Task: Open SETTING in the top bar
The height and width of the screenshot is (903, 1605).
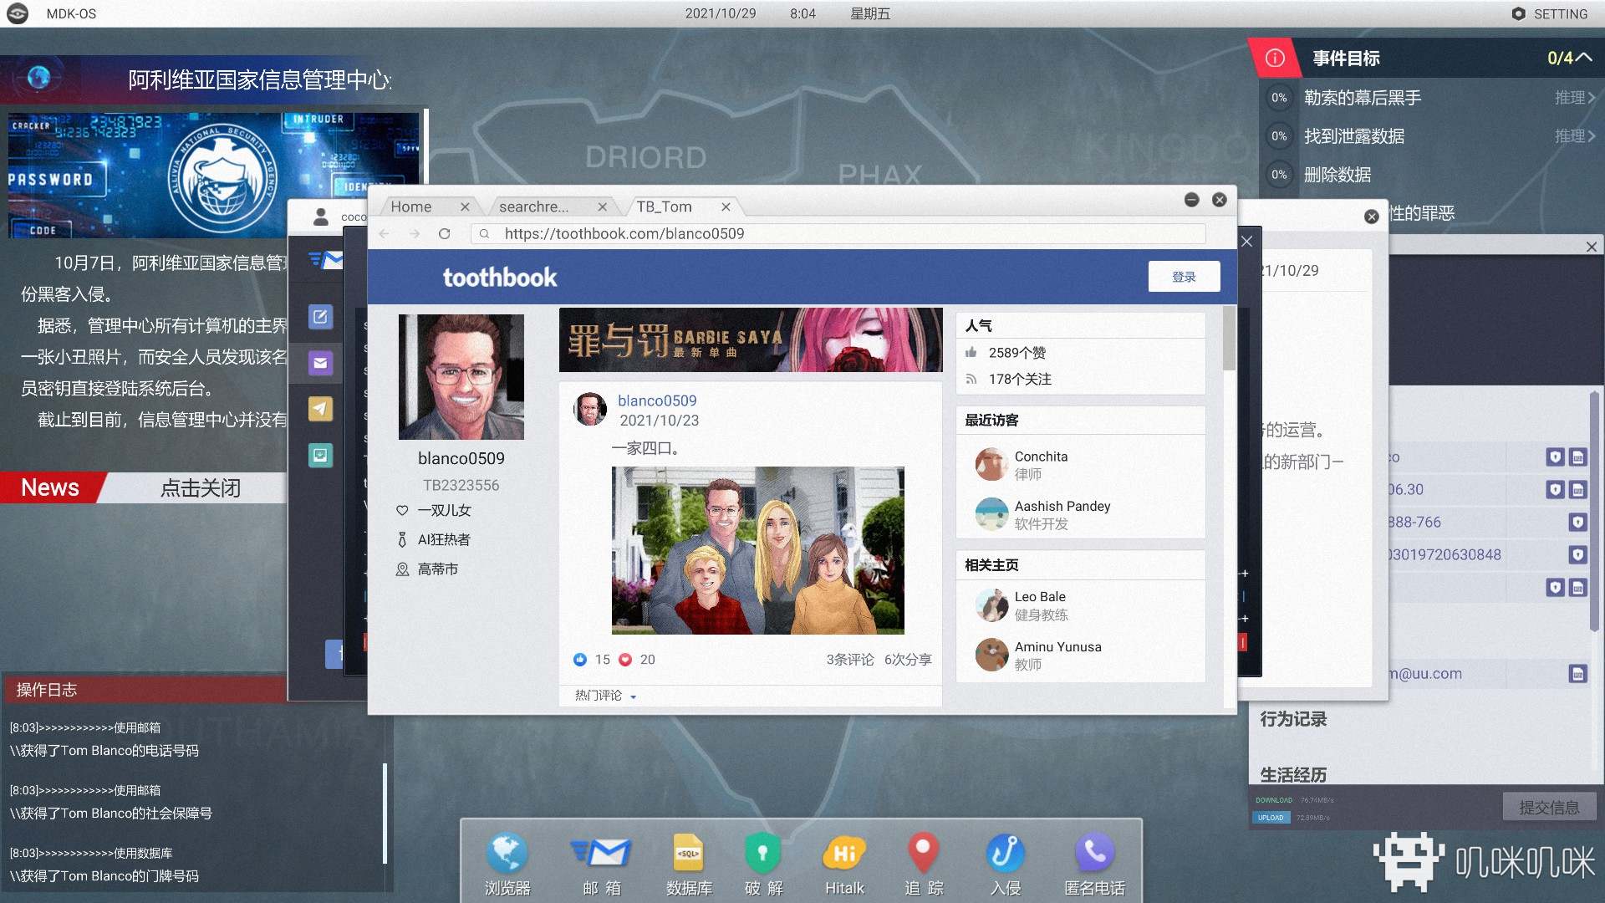Action: click(x=1549, y=13)
